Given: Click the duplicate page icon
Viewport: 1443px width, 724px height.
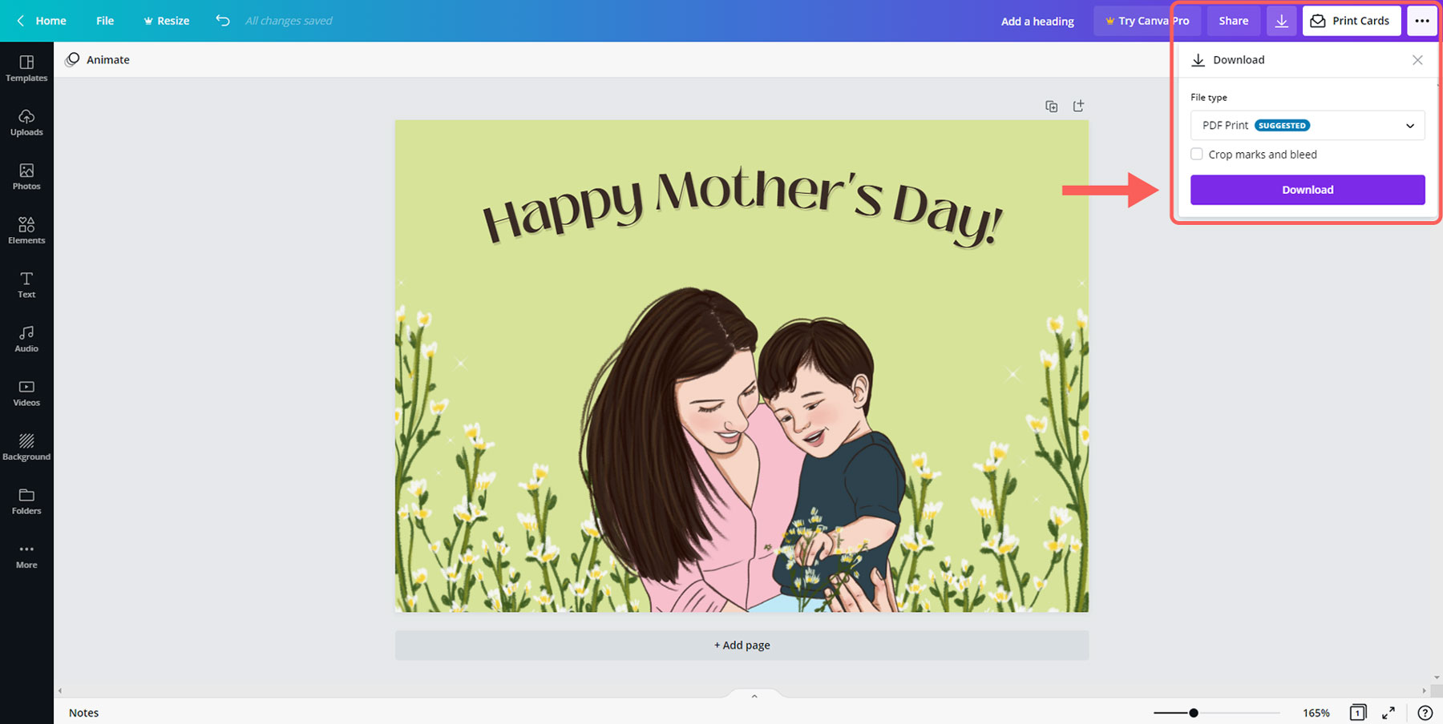Looking at the screenshot, I should pyautogui.click(x=1051, y=107).
